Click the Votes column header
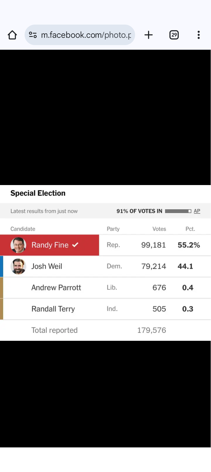 [x=159, y=229]
